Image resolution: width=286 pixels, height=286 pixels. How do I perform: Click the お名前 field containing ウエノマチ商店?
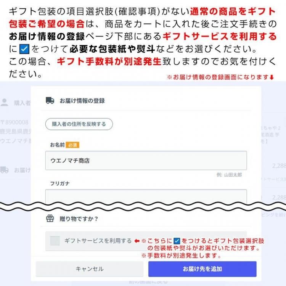click(x=146, y=160)
